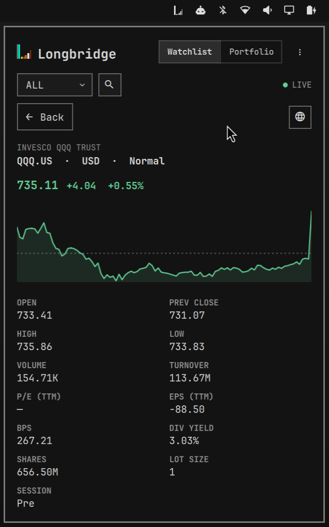Screen dimensions: 329x527
Task: Open the Longbridge tray icon in system bar
Action: click(178, 10)
